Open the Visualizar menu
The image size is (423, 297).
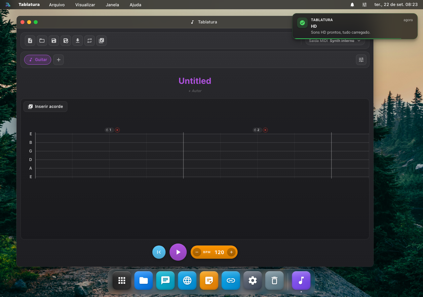coord(85,5)
